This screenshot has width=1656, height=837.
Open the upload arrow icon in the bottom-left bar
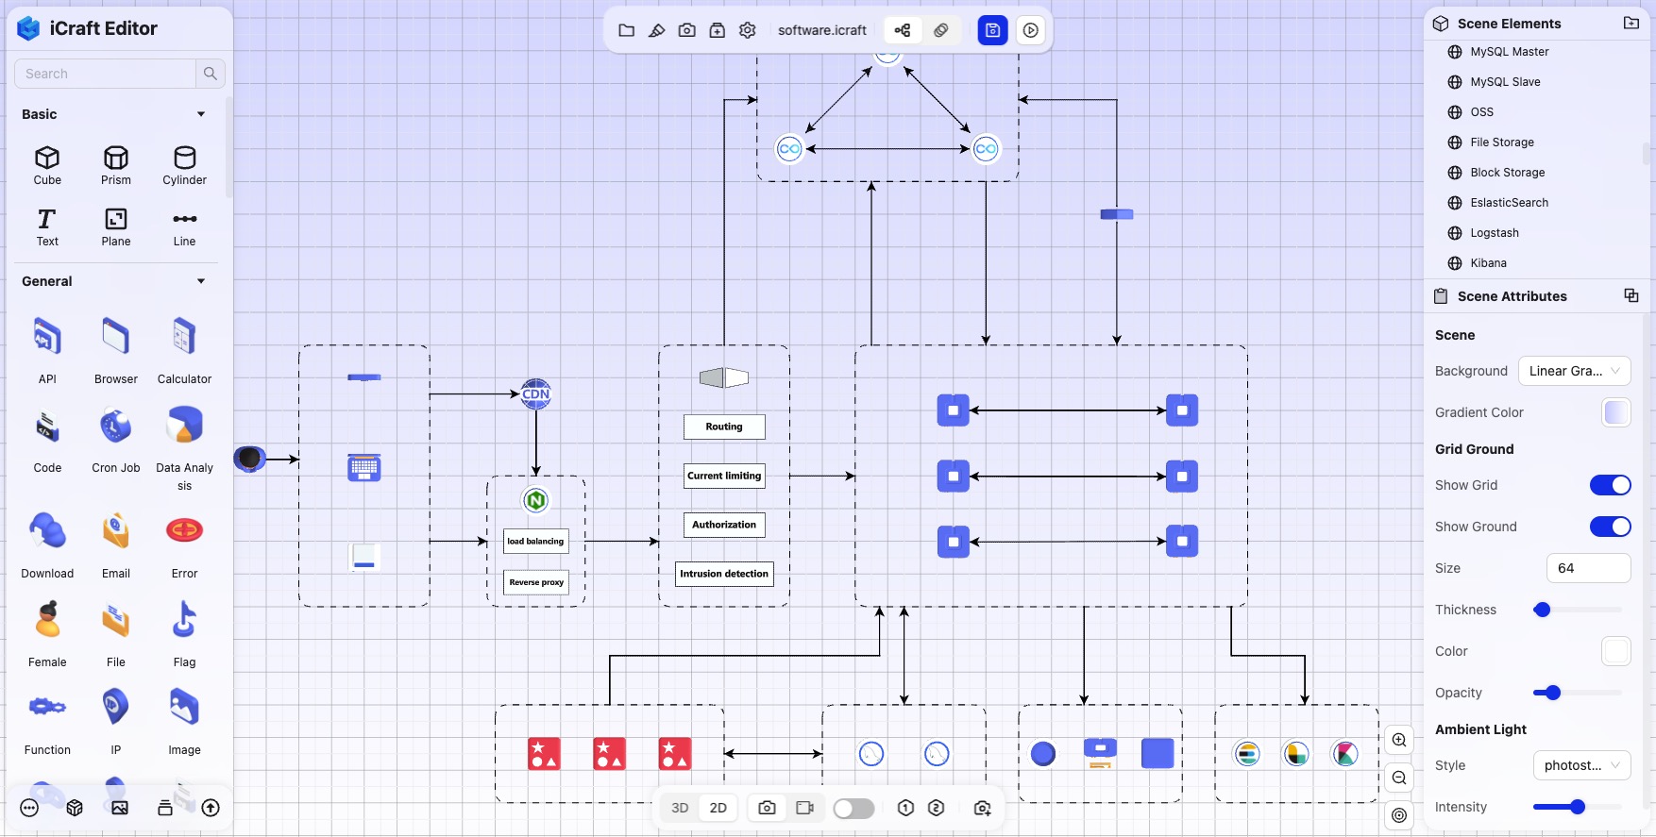(x=211, y=808)
